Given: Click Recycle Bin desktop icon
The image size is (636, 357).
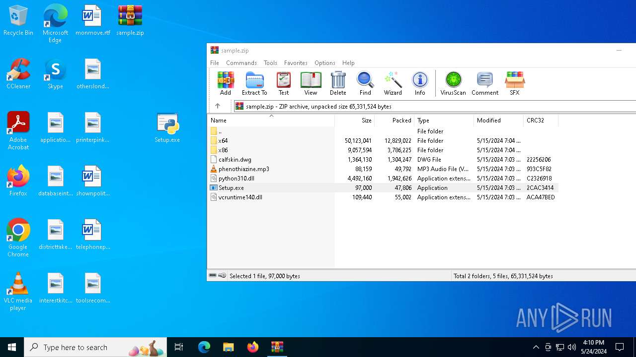Looking at the screenshot, I should click(x=18, y=20).
